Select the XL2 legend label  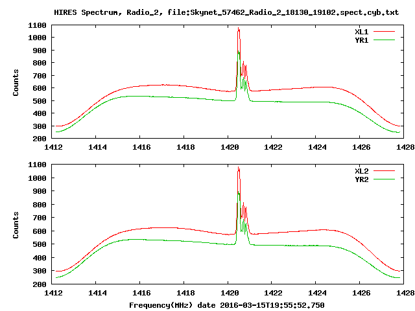[x=362, y=171]
